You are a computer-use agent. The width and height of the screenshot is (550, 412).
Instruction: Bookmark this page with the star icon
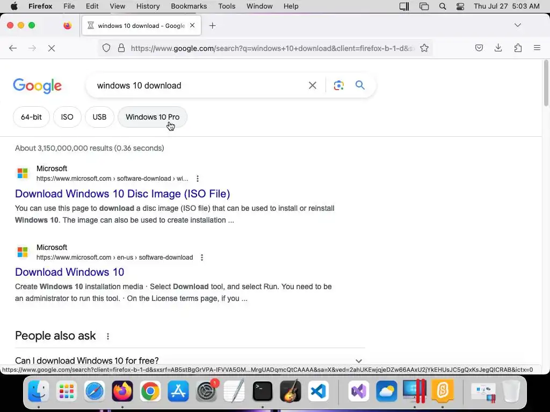click(424, 48)
